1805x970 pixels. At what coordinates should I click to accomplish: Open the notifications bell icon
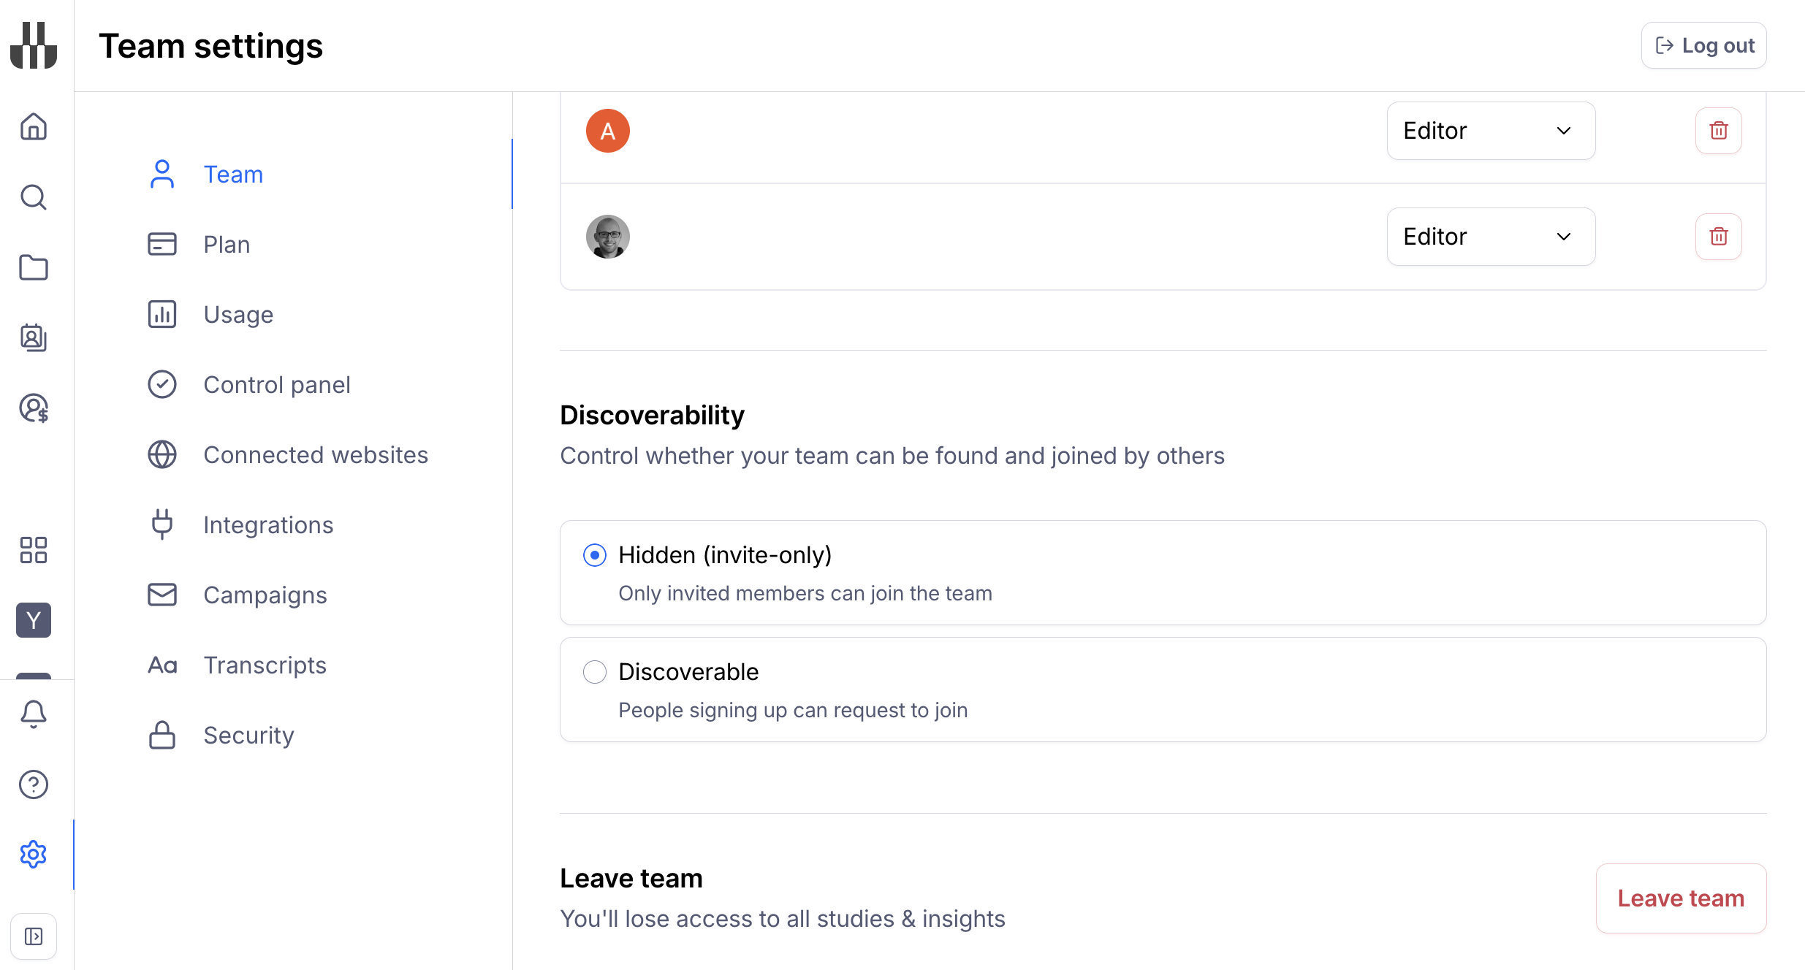pos(34,714)
